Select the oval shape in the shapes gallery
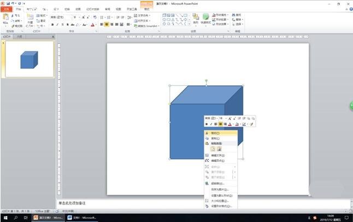Screen dimensions: 353x222 click(164, 20)
